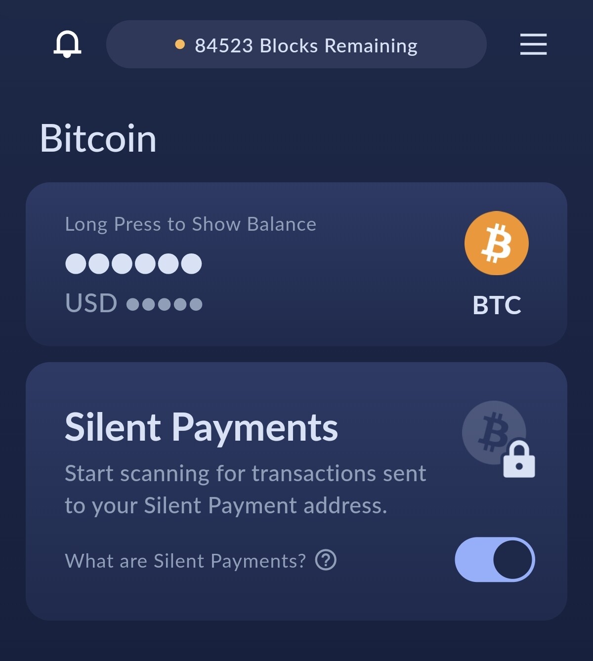Click the Silent Payments heading
This screenshot has height=661, width=593.
(201, 427)
